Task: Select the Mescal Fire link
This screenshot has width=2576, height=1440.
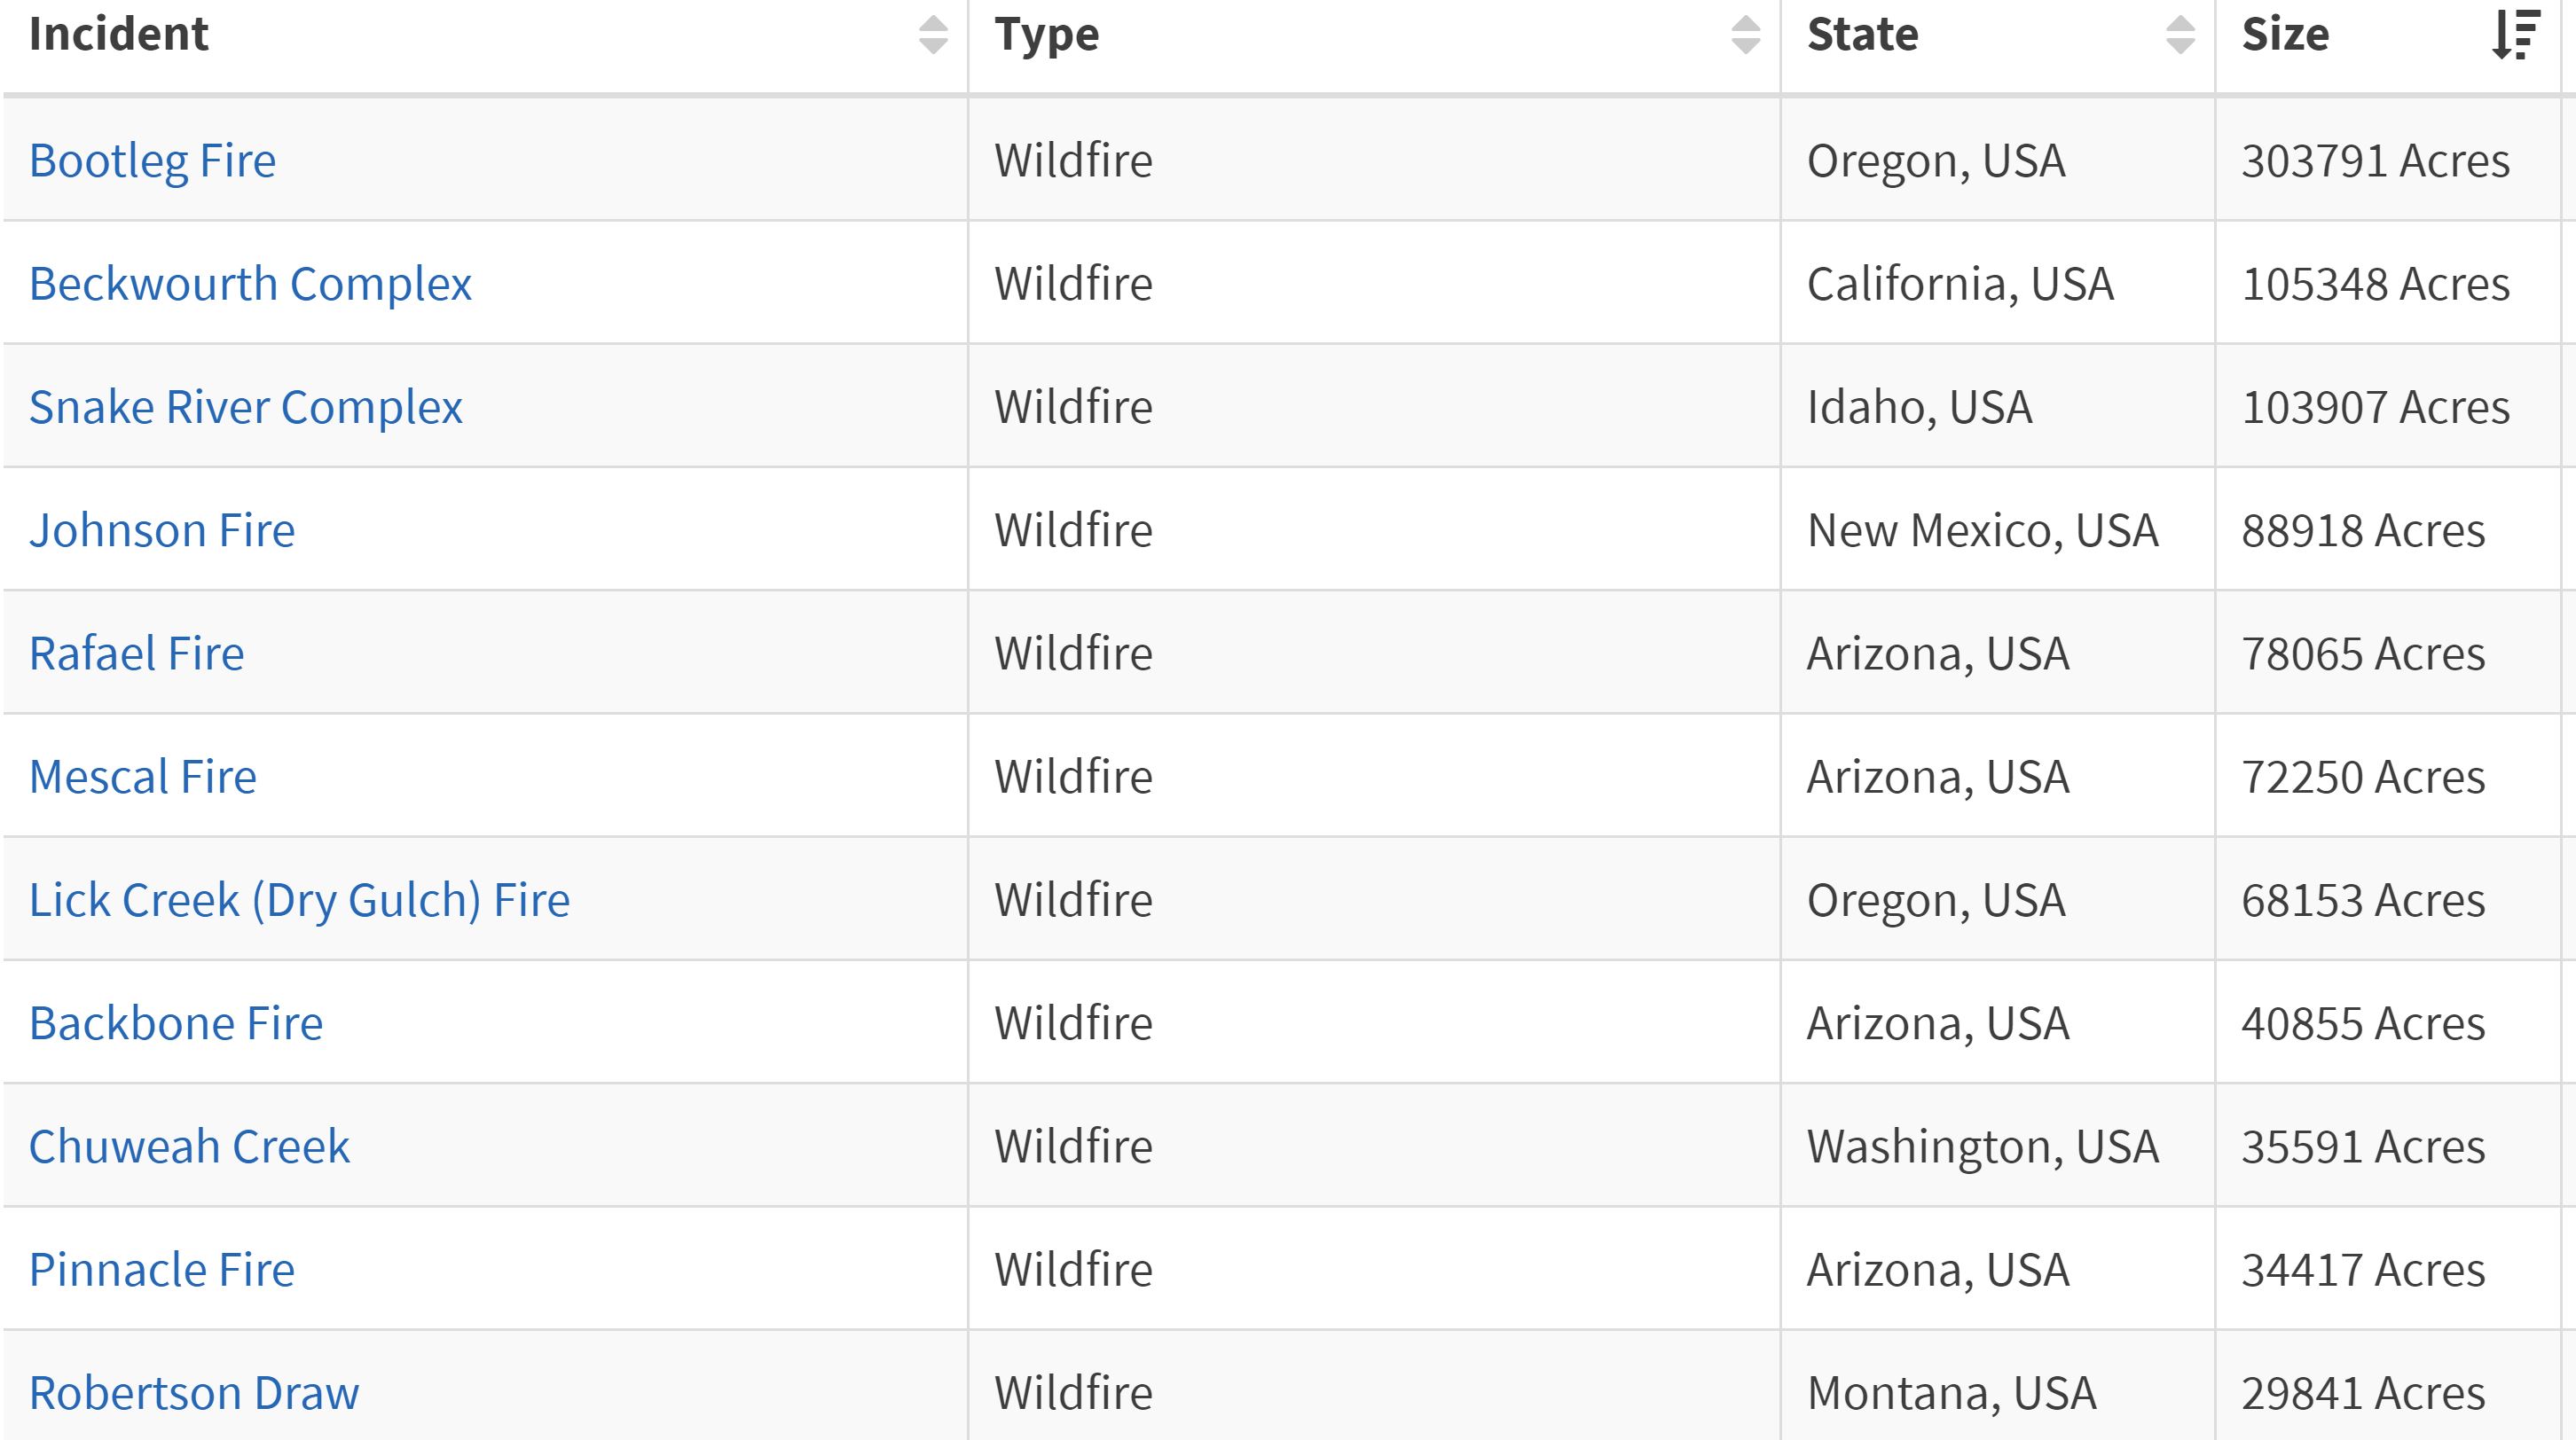Action: point(142,777)
